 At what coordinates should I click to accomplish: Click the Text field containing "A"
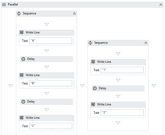[x=51, y=41]
